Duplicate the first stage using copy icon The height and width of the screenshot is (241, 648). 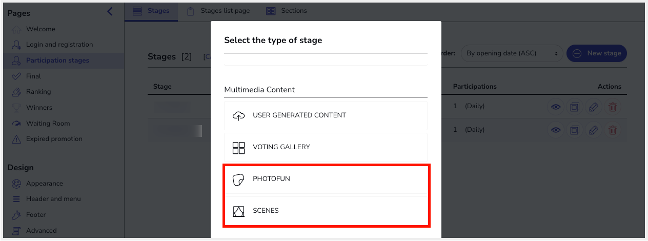(x=575, y=107)
